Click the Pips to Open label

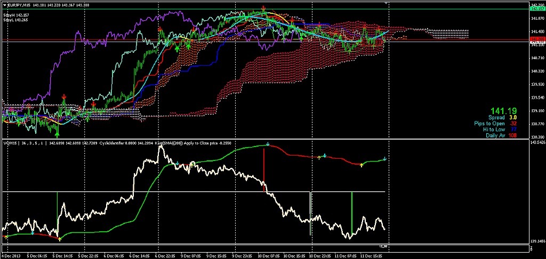[489, 124]
